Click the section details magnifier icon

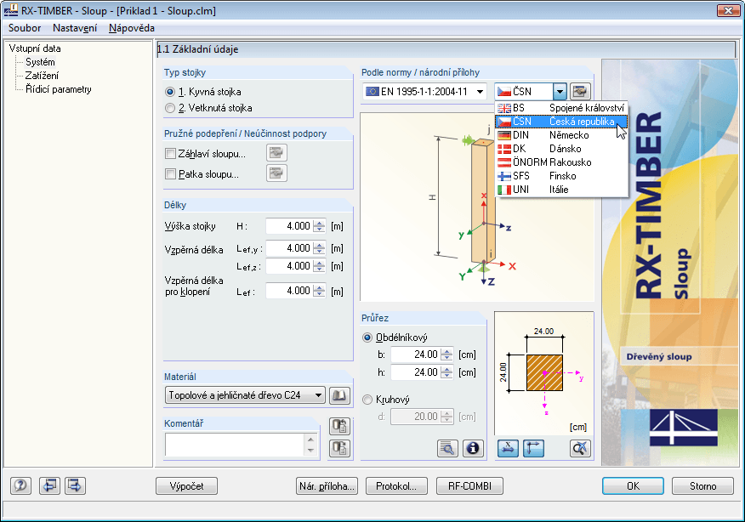click(x=448, y=448)
